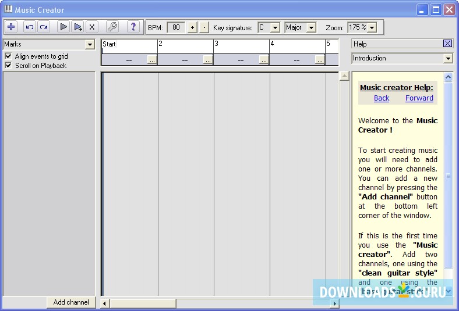Redo the last undone action
This screenshot has height=311, width=459.
click(x=44, y=27)
